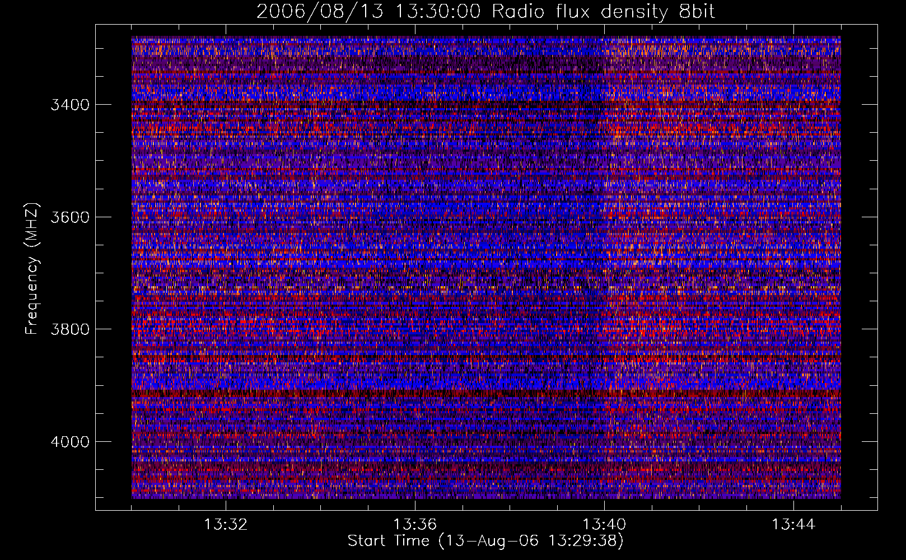Click the 4000 frequency tick label
This screenshot has width=906, height=560.
70,442
